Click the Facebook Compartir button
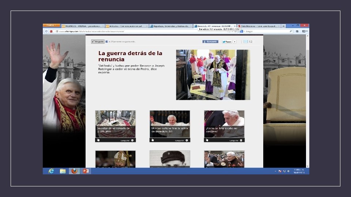This screenshot has width=351, height=197. 210,42
